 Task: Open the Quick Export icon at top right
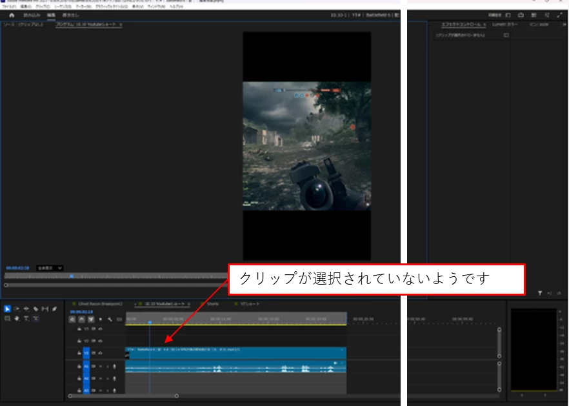(521, 15)
